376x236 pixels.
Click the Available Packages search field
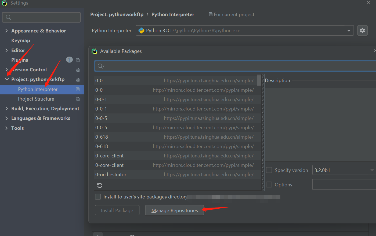(235, 66)
